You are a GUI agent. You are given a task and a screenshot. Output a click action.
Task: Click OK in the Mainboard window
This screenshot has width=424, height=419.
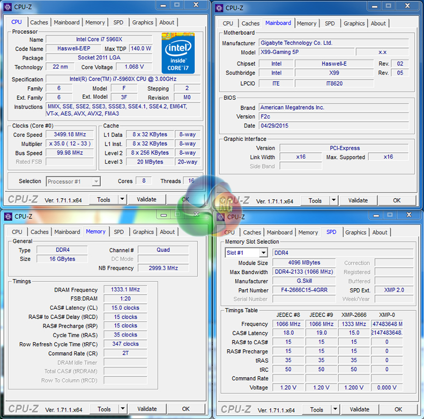(397, 200)
